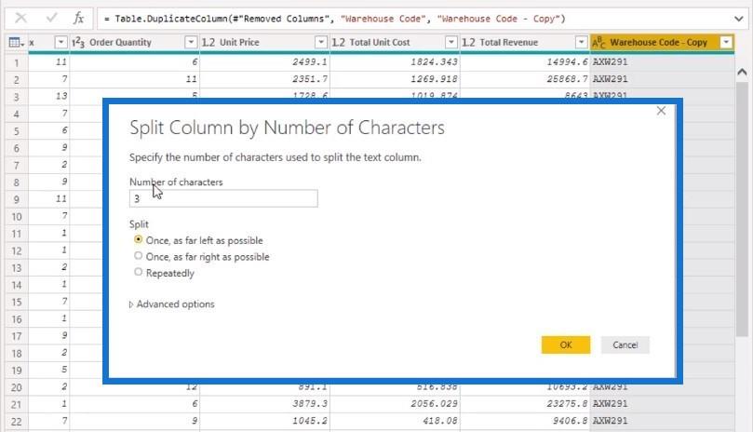Expand Advanced options section
This screenshot has height=432, width=753.
coord(172,304)
